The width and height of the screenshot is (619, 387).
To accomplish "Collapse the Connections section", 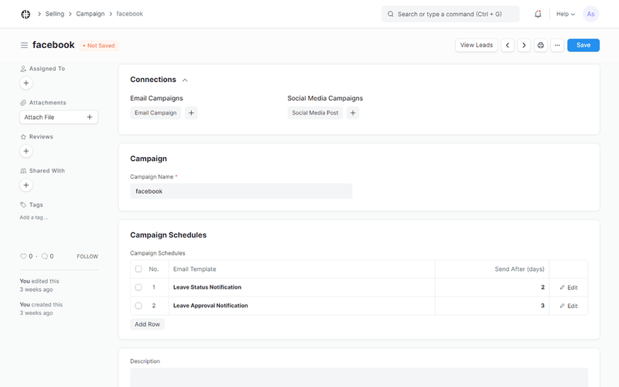I will point(185,80).
